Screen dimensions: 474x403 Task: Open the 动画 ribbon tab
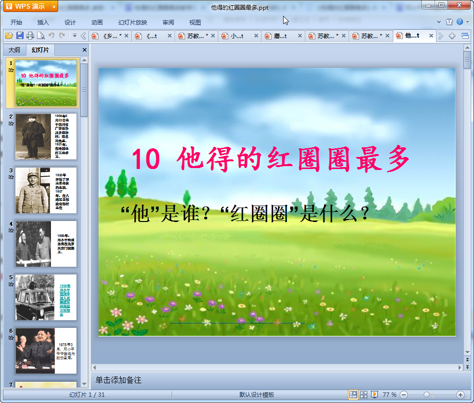pos(97,22)
